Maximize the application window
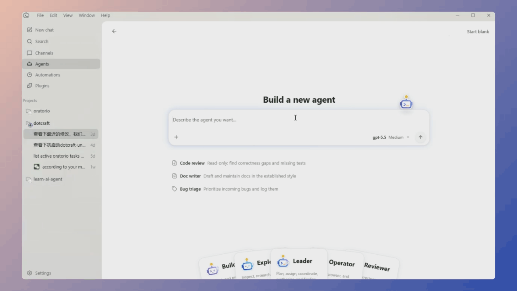This screenshot has width=517, height=291. tap(473, 15)
